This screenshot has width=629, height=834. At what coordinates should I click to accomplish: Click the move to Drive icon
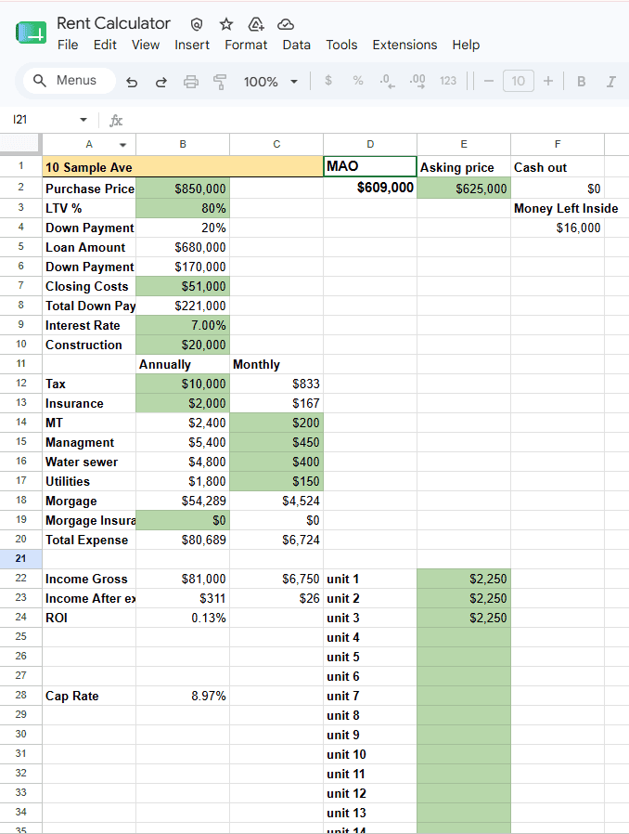tap(256, 24)
